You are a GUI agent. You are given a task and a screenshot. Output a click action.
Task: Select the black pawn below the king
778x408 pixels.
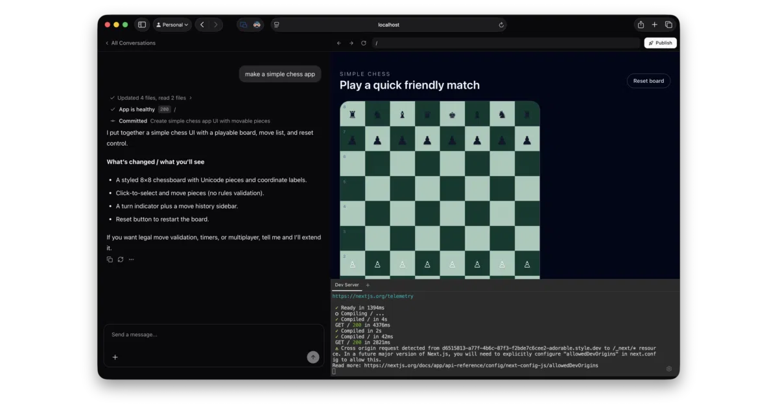[453, 139]
